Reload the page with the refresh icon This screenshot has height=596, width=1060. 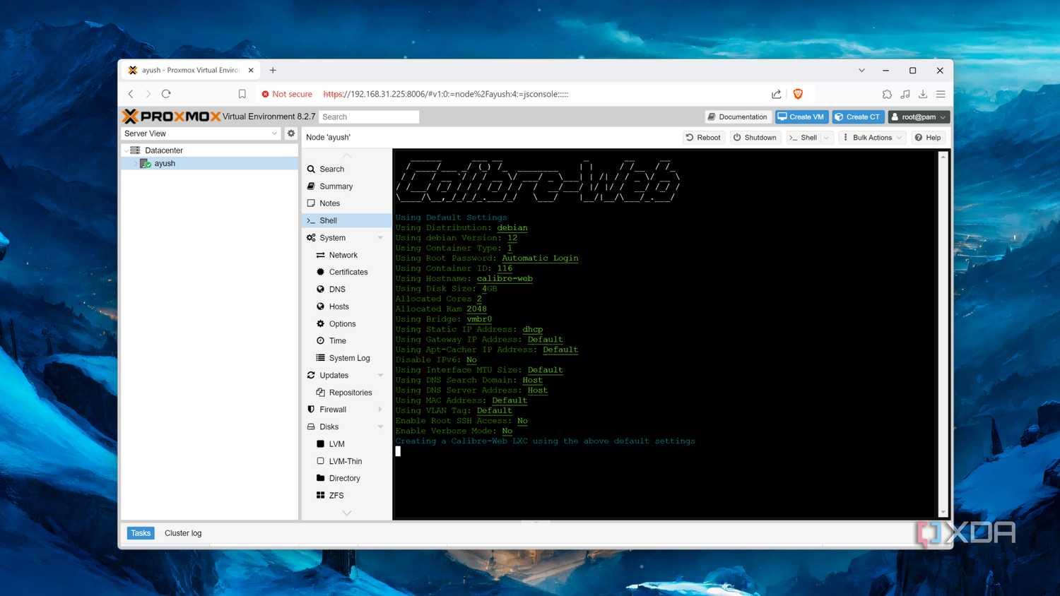166,94
